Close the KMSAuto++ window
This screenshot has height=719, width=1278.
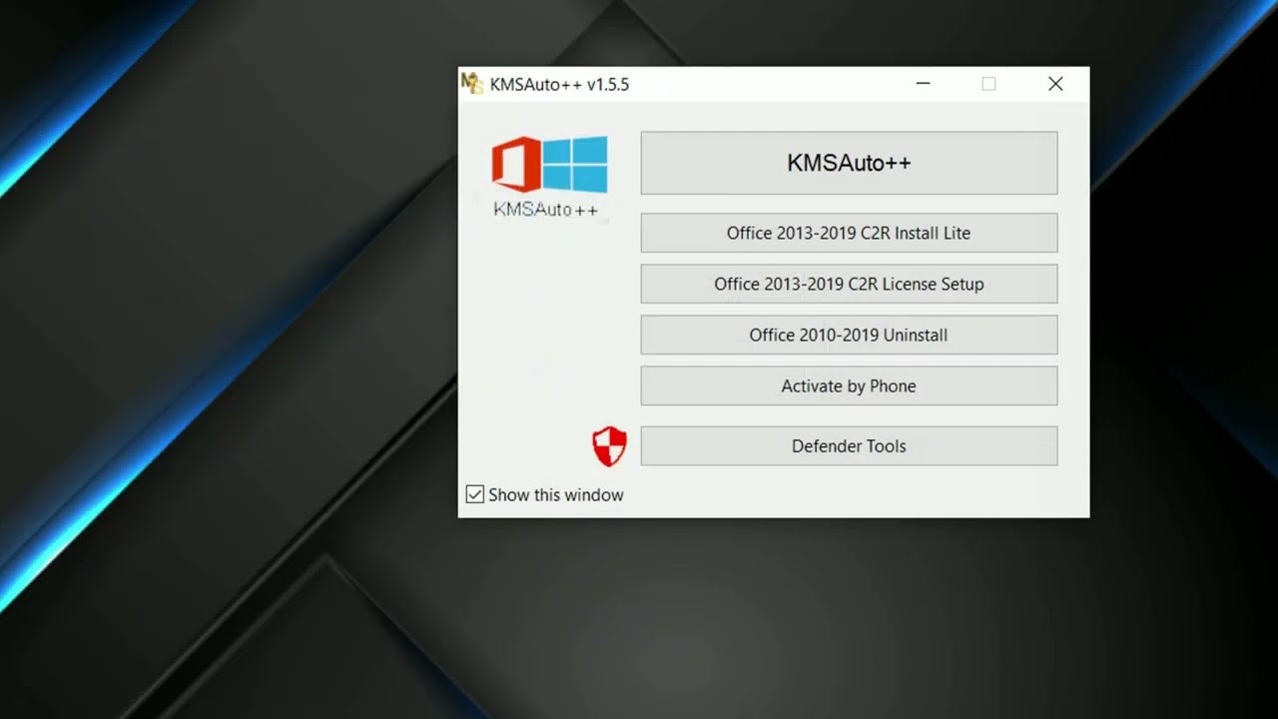point(1055,84)
